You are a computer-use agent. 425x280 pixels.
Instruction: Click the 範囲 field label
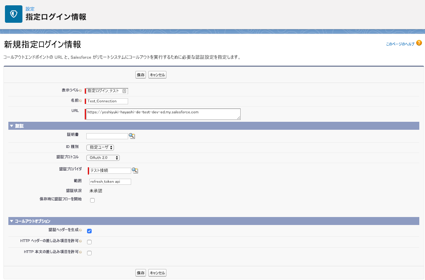(78, 181)
